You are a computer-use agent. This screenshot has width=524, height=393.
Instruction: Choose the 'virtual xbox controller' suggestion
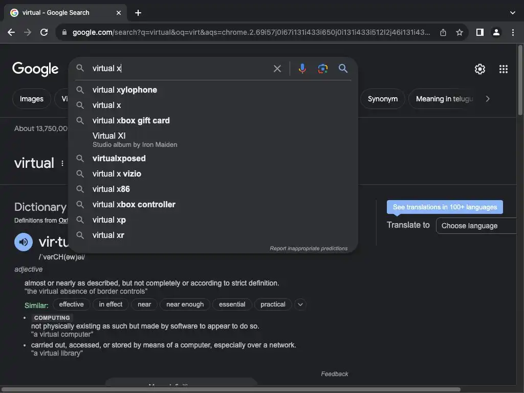(x=213, y=204)
